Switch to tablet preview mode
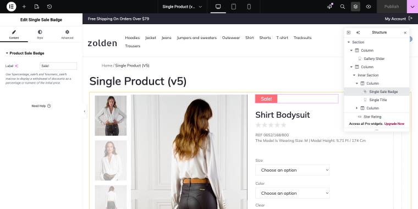The width and height of the screenshot is (418, 209). point(234,7)
